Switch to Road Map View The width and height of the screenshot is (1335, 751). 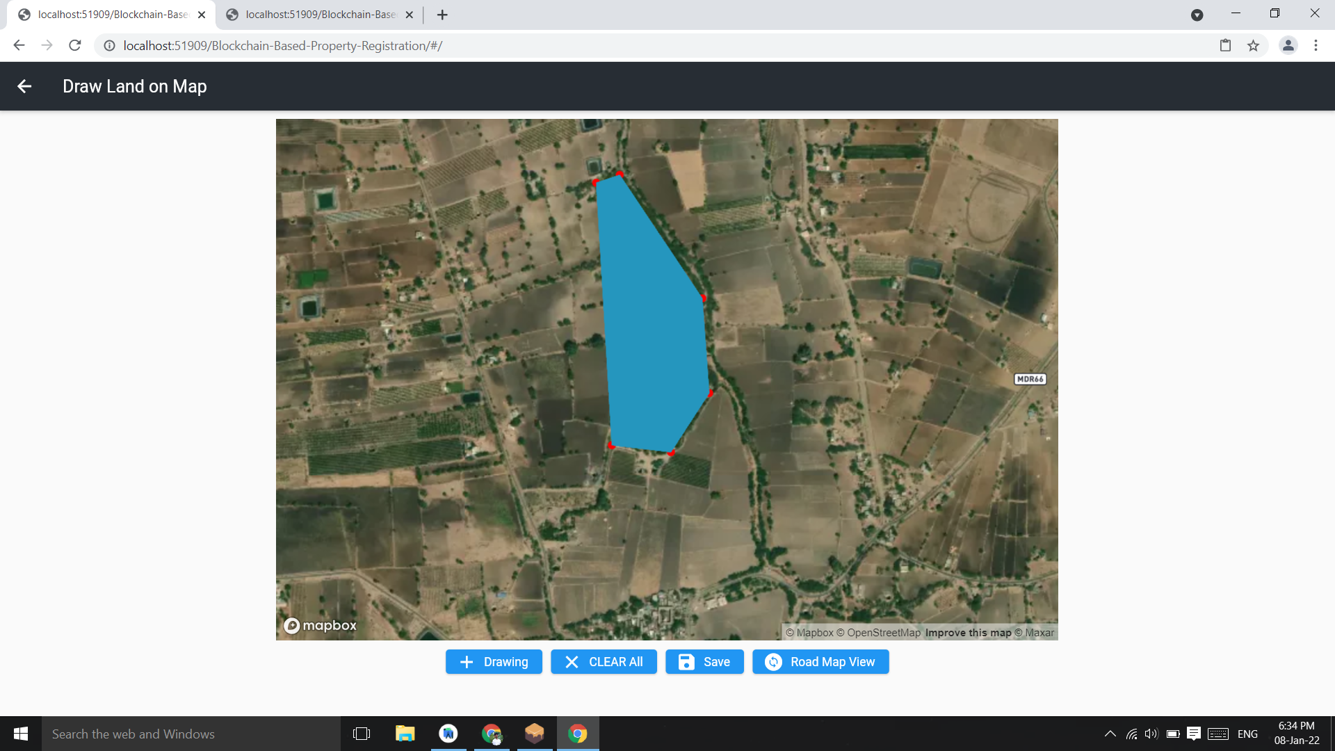820,662
